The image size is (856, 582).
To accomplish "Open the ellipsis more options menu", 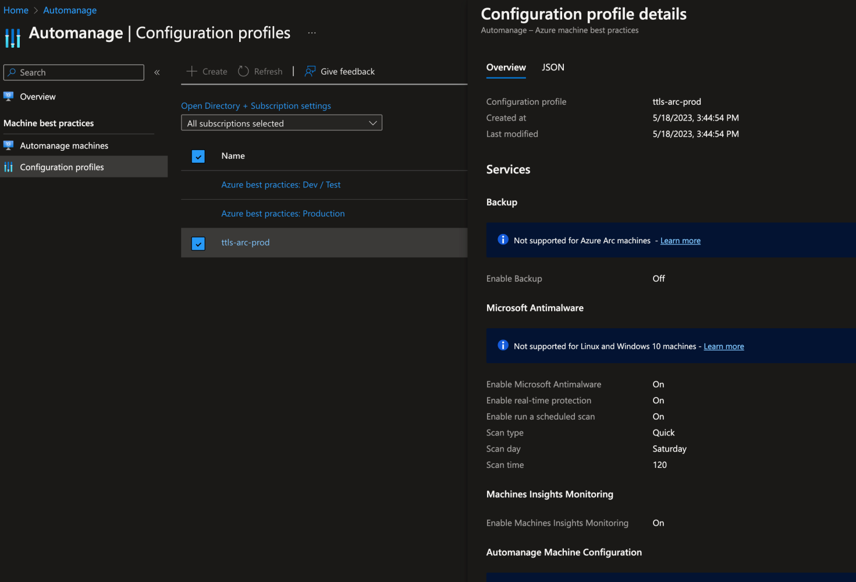I will click(312, 33).
